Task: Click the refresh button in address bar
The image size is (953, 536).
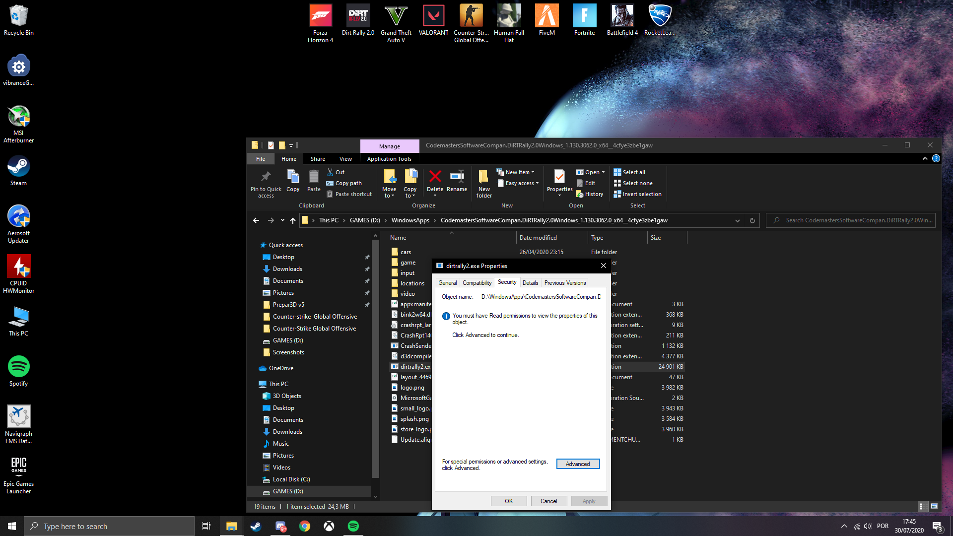Action: pyautogui.click(x=752, y=220)
